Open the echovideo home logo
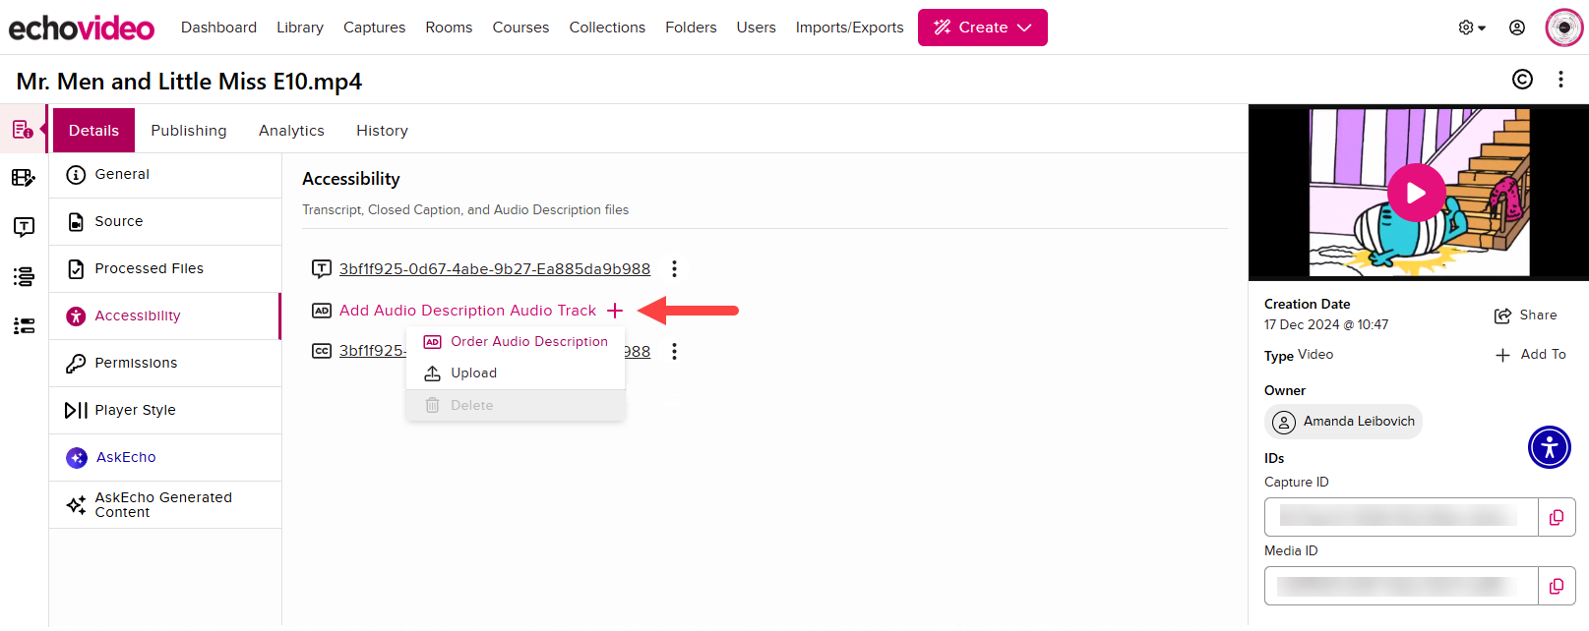Viewport: 1589px width, 631px height. (82, 28)
